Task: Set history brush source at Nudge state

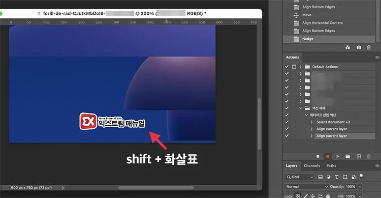Action: click(287, 39)
